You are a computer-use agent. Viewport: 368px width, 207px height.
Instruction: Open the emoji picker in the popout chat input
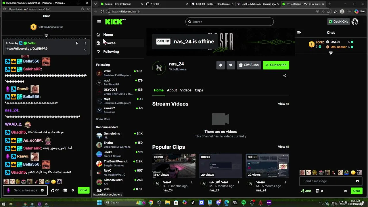pyautogui.click(x=42, y=190)
